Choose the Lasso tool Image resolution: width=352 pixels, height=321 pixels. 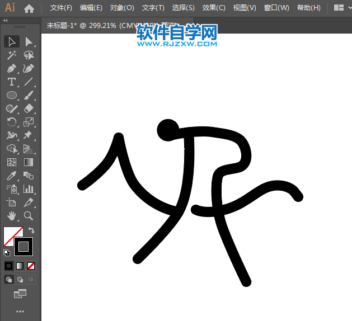coord(29,55)
